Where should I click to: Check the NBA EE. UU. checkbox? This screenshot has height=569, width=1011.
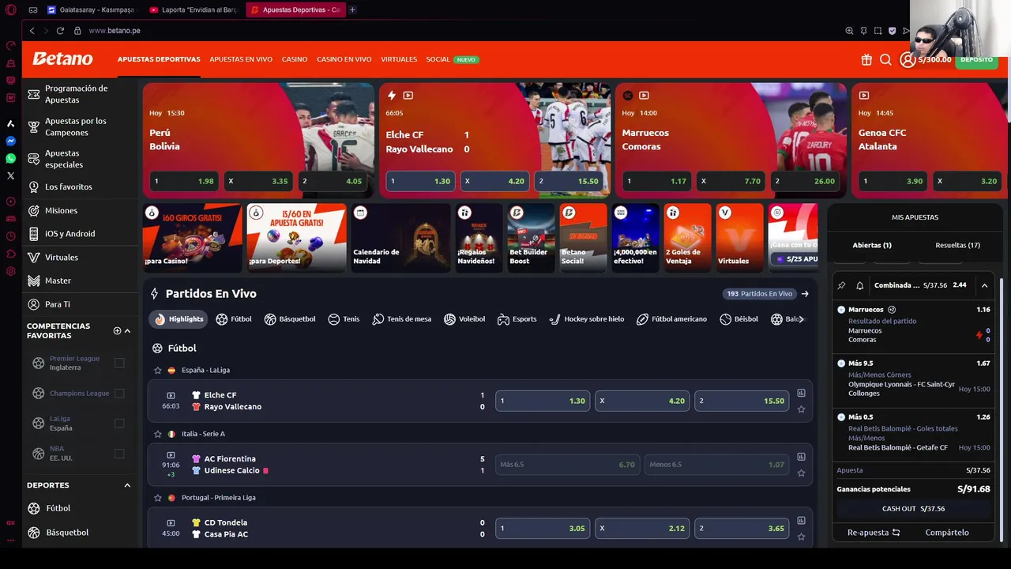coord(119,453)
